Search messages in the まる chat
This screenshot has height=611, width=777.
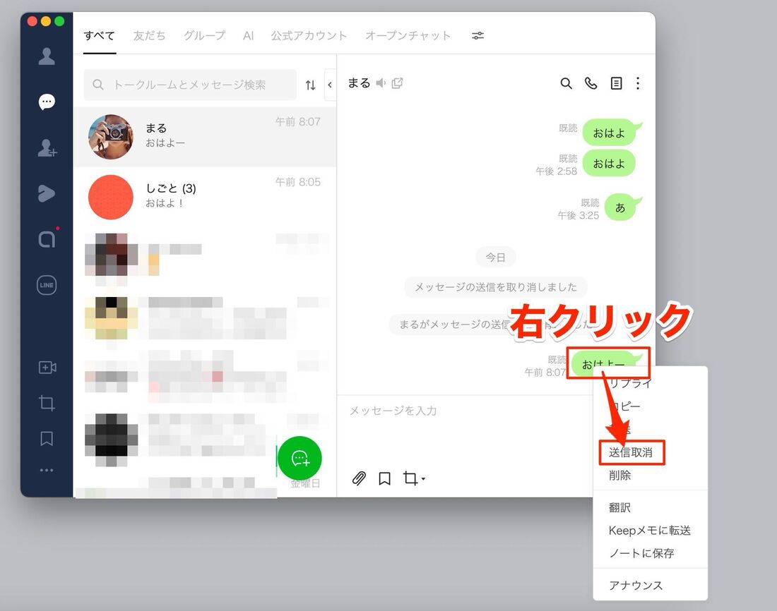pos(566,83)
